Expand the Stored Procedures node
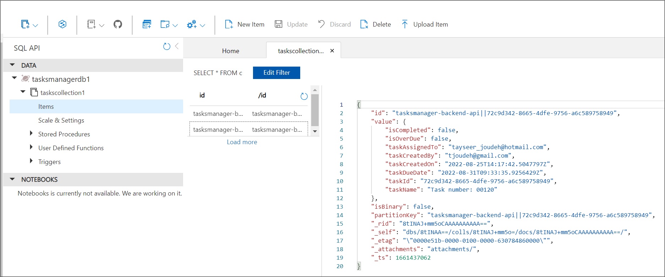This screenshot has height=277, width=665. point(31,134)
